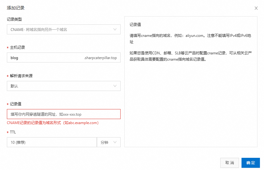Click into the empty 记录值 input box
The height and width of the screenshot is (170, 264).
pyautogui.click(x=63, y=114)
